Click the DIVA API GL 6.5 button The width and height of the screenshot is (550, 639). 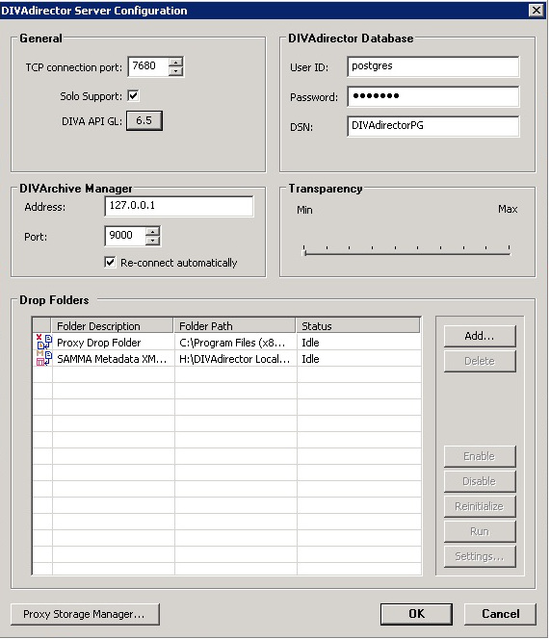pos(144,120)
